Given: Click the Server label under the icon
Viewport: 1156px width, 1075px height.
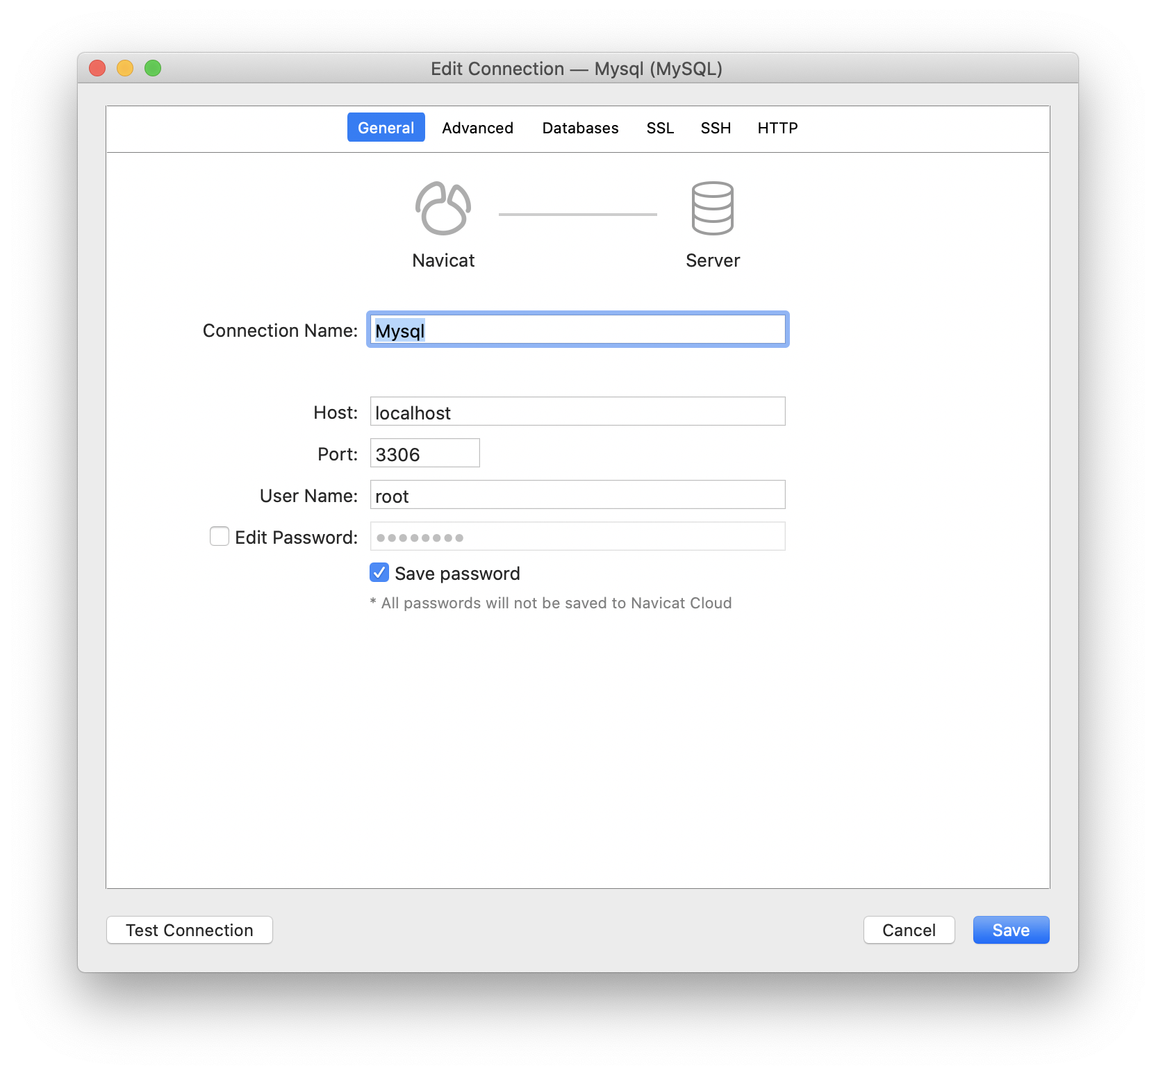Looking at the screenshot, I should [713, 260].
